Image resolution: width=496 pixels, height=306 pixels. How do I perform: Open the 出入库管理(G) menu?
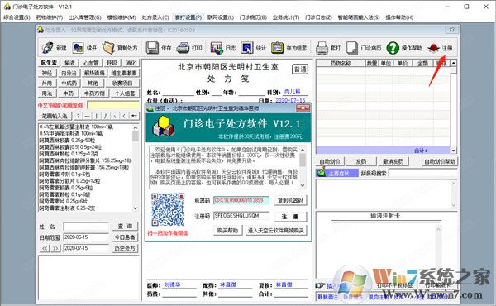click(x=85, y=17)
